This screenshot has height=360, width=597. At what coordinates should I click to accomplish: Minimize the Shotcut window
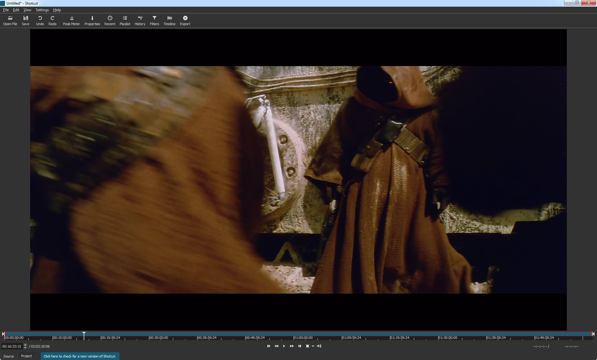tap(568, 3)
